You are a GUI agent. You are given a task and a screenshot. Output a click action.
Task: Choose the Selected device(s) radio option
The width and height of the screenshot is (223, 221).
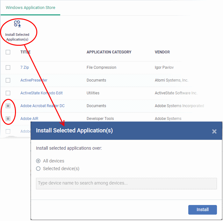point(38,169)
